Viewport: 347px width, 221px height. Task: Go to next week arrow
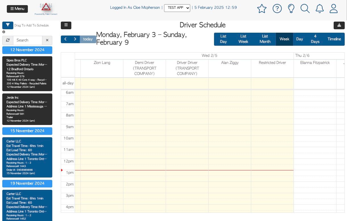75,39
